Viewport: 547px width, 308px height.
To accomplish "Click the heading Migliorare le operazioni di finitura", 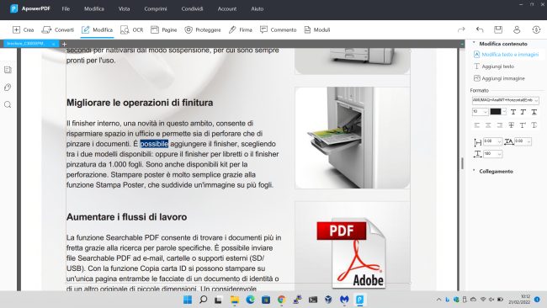I will pos(140,103).
